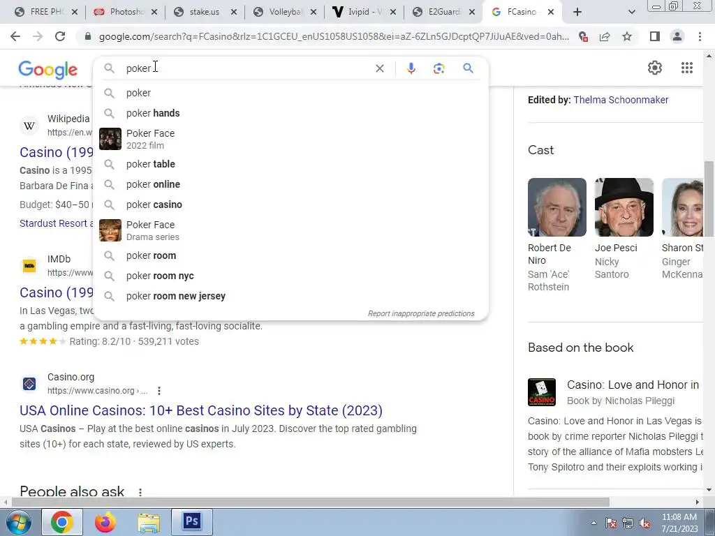Click the horizontal page scrollbar

tap(310, 502)
